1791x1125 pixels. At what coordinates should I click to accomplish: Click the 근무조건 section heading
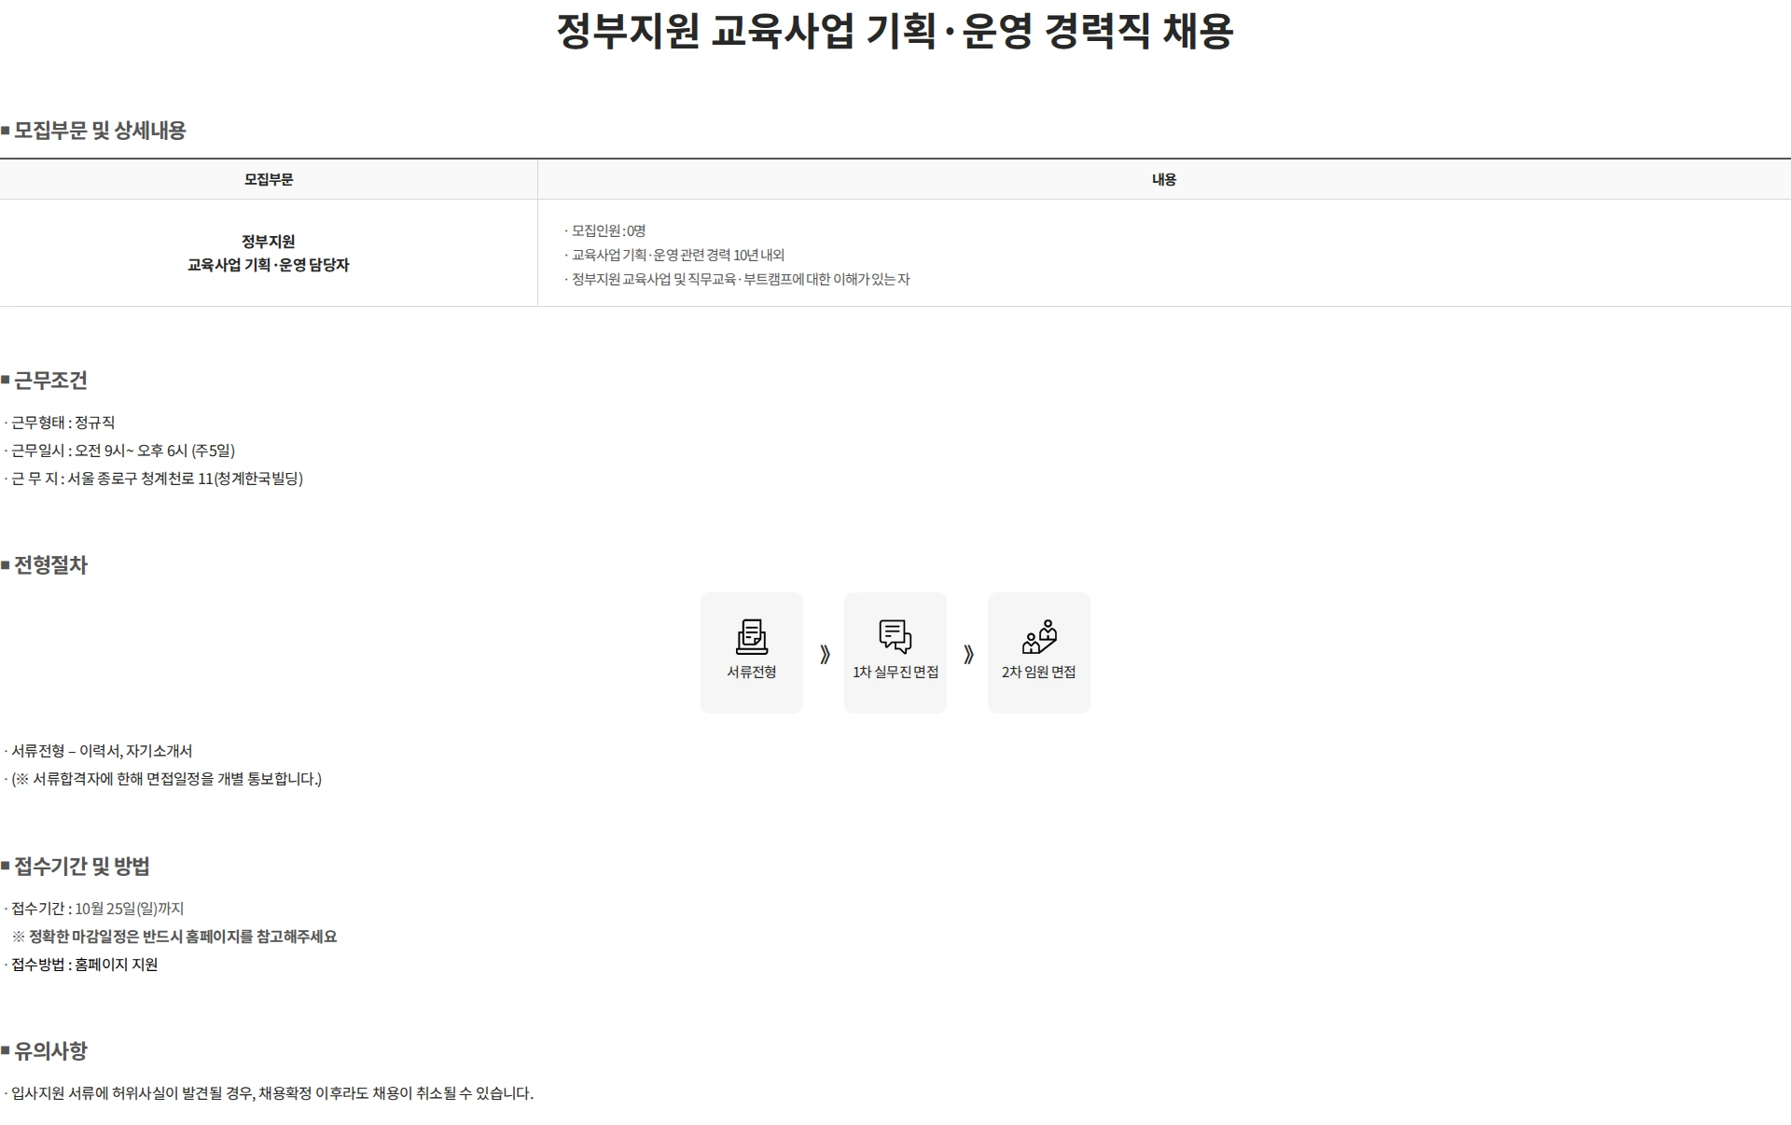tap(44, 381)
